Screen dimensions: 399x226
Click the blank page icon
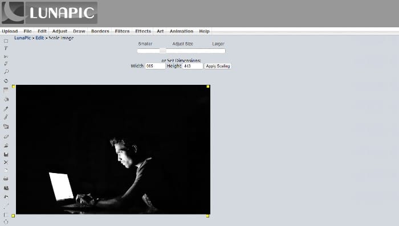(x=6, y=170)
